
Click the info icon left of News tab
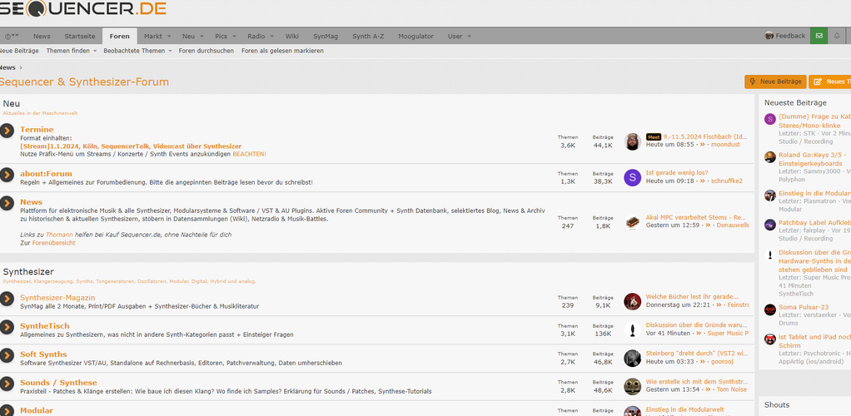(12, 37)
